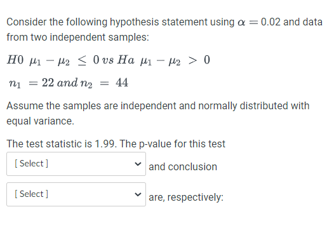Click the test statistic value 1.99

point(105,144)
